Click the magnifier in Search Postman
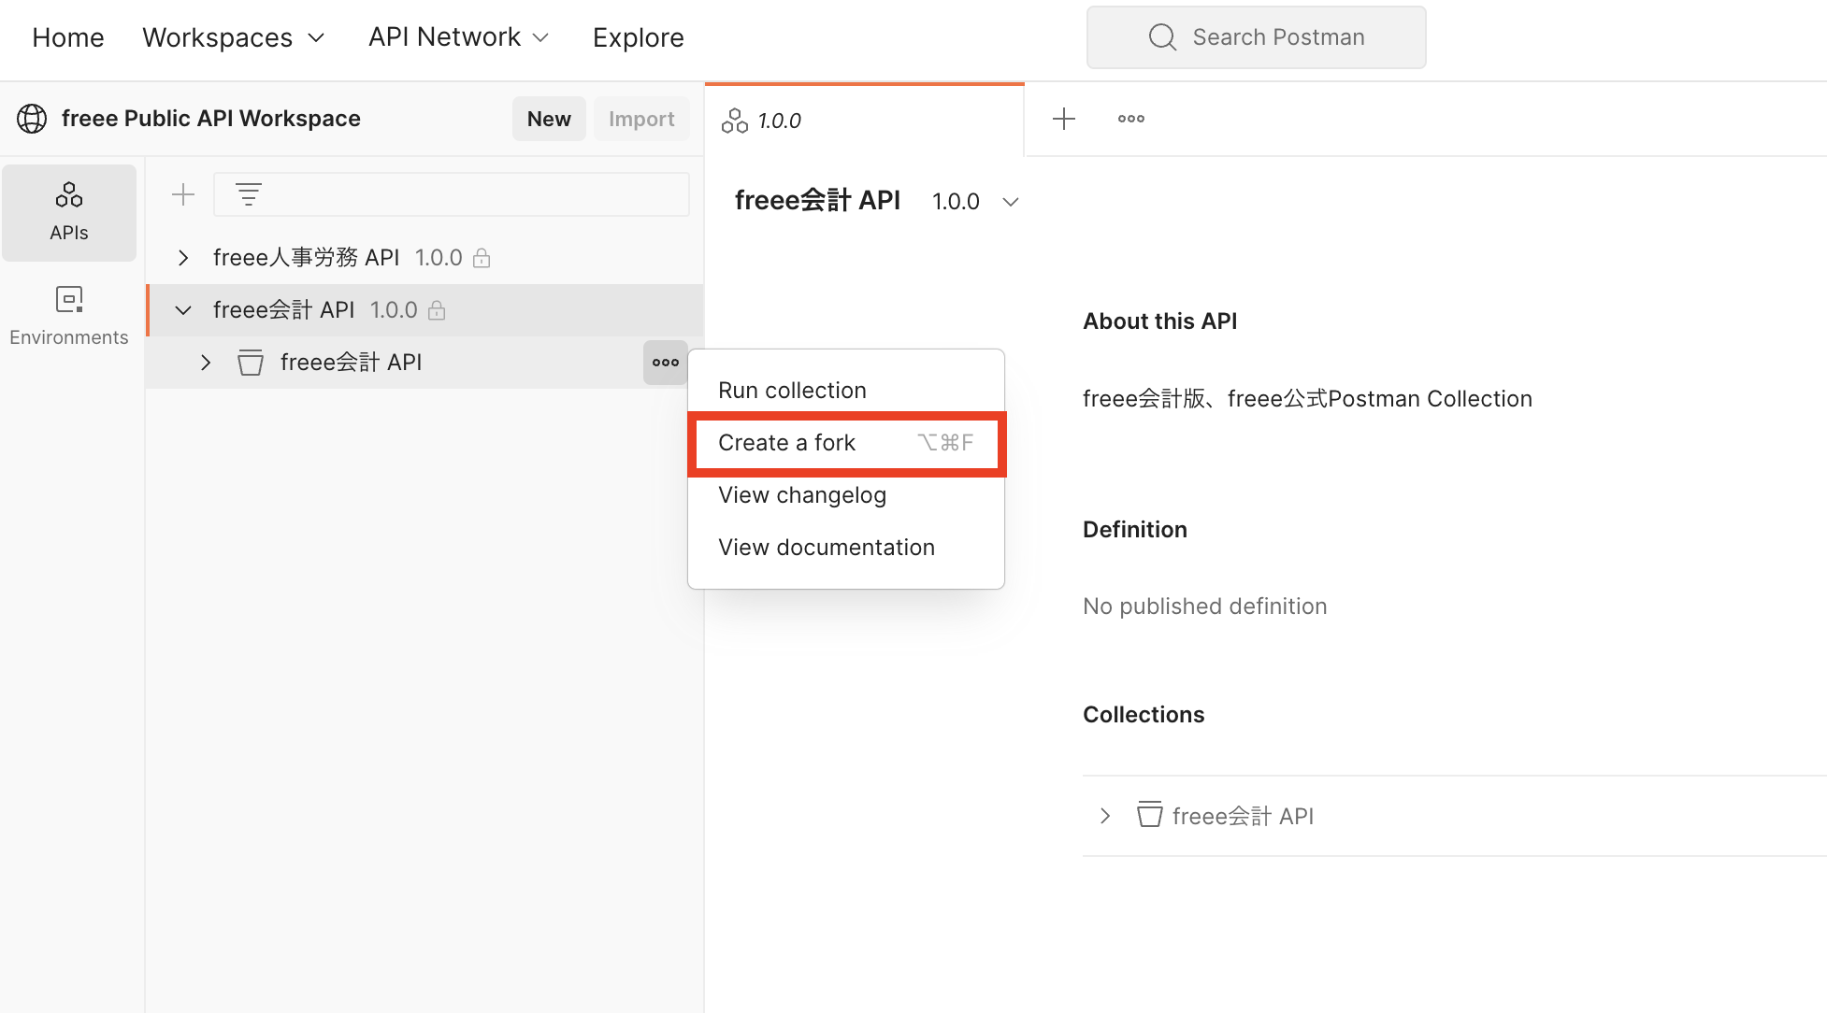This screenshot has width=1827, height=1013. [x=1161, y=36]
